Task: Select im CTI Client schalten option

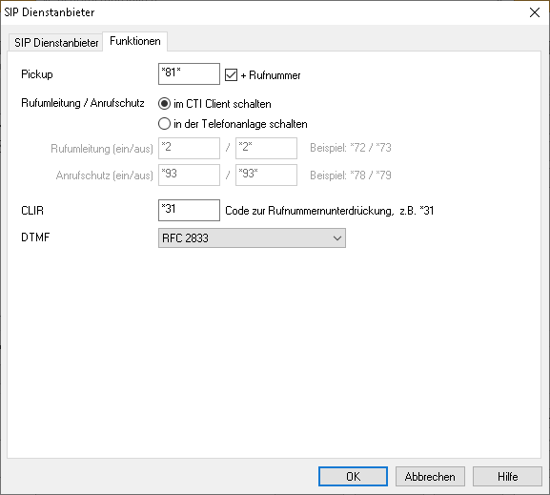Action: [164, 104]
